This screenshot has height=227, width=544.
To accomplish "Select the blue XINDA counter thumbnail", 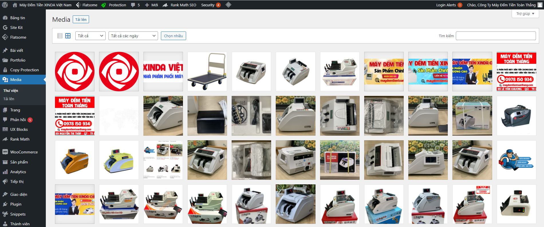I will tap(517, 116).
